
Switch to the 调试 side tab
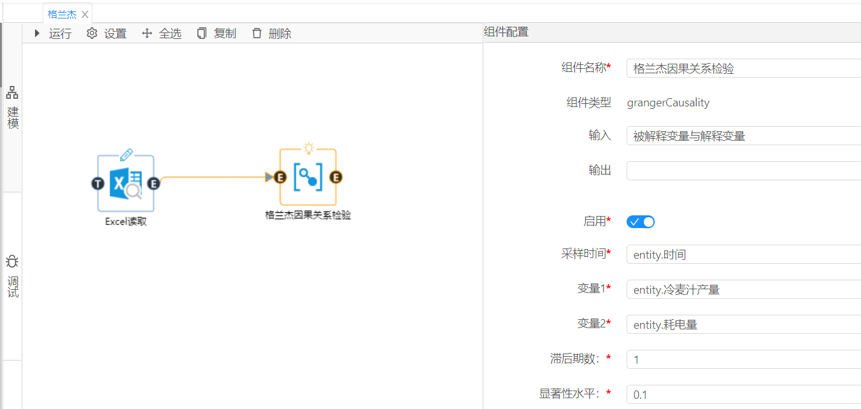pyautogui.click(x=12, y=277)
